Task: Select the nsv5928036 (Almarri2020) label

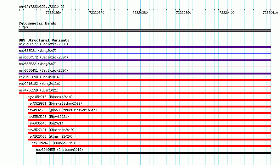Action: [50, 136]
